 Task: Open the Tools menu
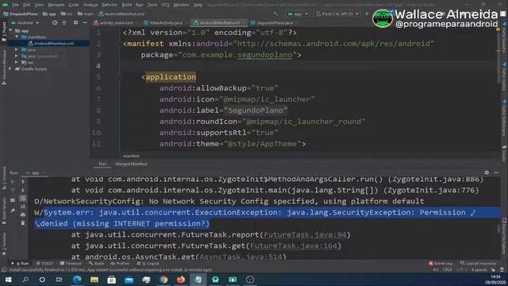point(152,5)
